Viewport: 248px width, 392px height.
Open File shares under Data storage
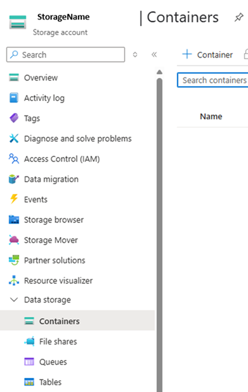[x=58, y=341]
